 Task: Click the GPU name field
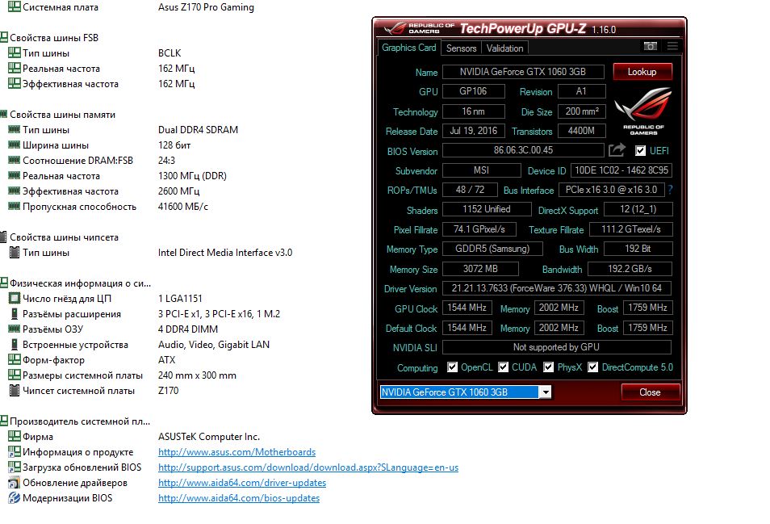pos(523,72)
